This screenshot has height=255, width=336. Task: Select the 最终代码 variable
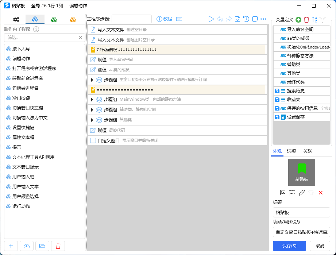point(302,82)
